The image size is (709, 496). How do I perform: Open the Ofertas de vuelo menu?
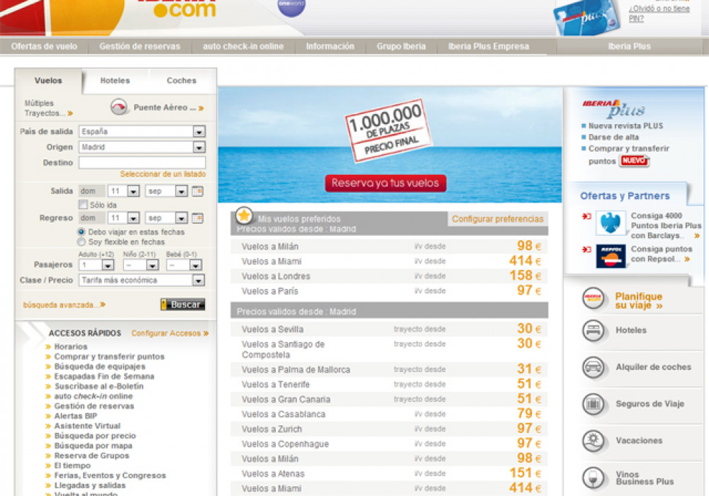pos(44,47)
